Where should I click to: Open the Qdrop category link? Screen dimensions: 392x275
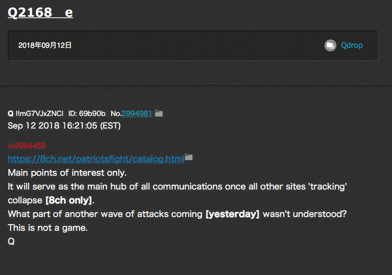(351, 45)
